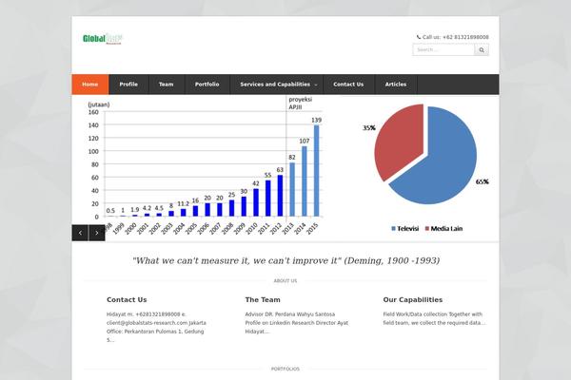Click 'Advisor DR. Perdana Wahyu Santosa' text
571x380 pixels.
(290, 314)
